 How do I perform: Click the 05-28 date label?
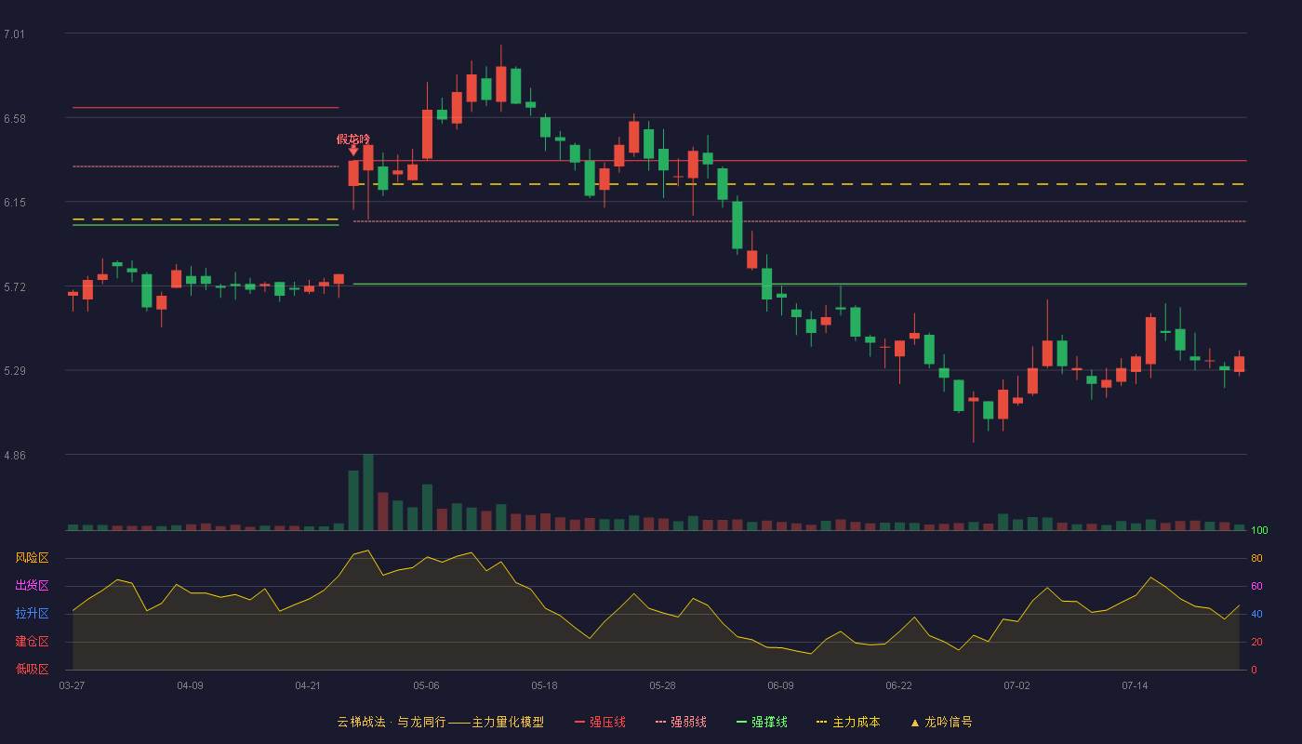click(x=662, y=685)
